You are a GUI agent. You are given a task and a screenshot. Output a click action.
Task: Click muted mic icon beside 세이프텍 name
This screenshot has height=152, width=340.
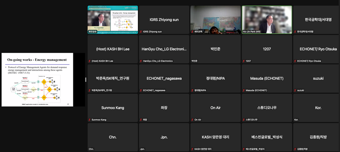[x=192, y=31]
